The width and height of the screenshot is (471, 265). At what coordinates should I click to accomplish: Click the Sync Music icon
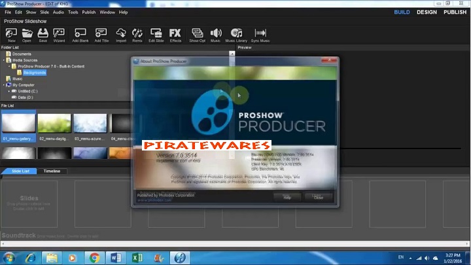coord(260,35)
